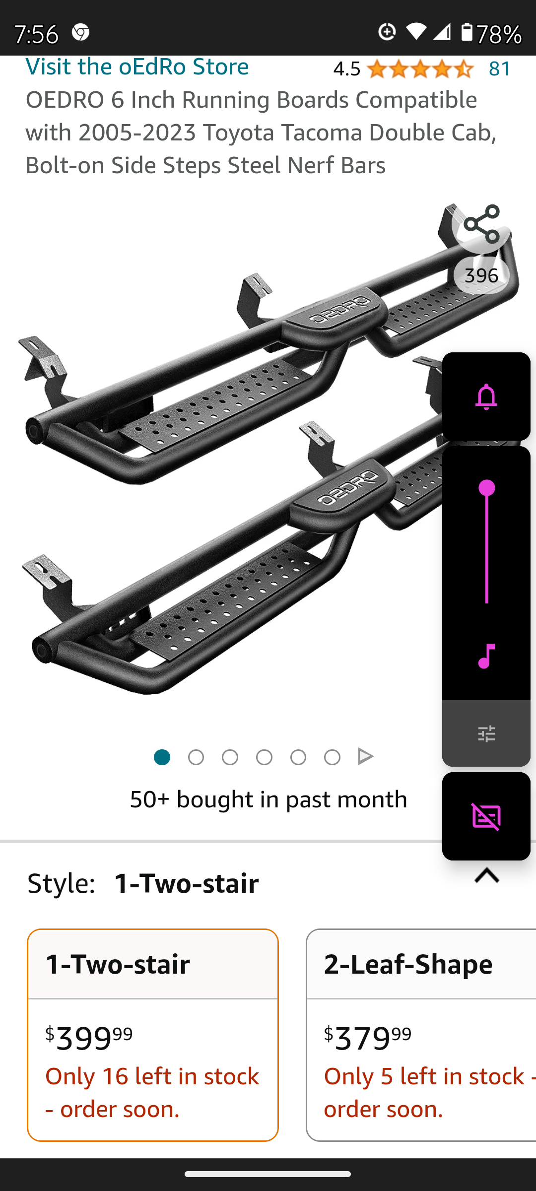The height and width of the screenshot is (1191, 536).
Task: Select sixth image carousel dot
Action: point(332,757)
